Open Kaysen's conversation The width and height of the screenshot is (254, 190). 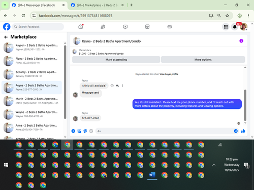pos(31,47)
